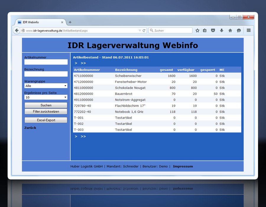Click the gesperrt column header

pyautogui.click(x=208, y=70)
